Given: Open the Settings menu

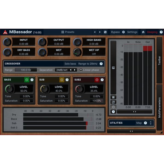Looking at the screenshot, I should point(132,32).
